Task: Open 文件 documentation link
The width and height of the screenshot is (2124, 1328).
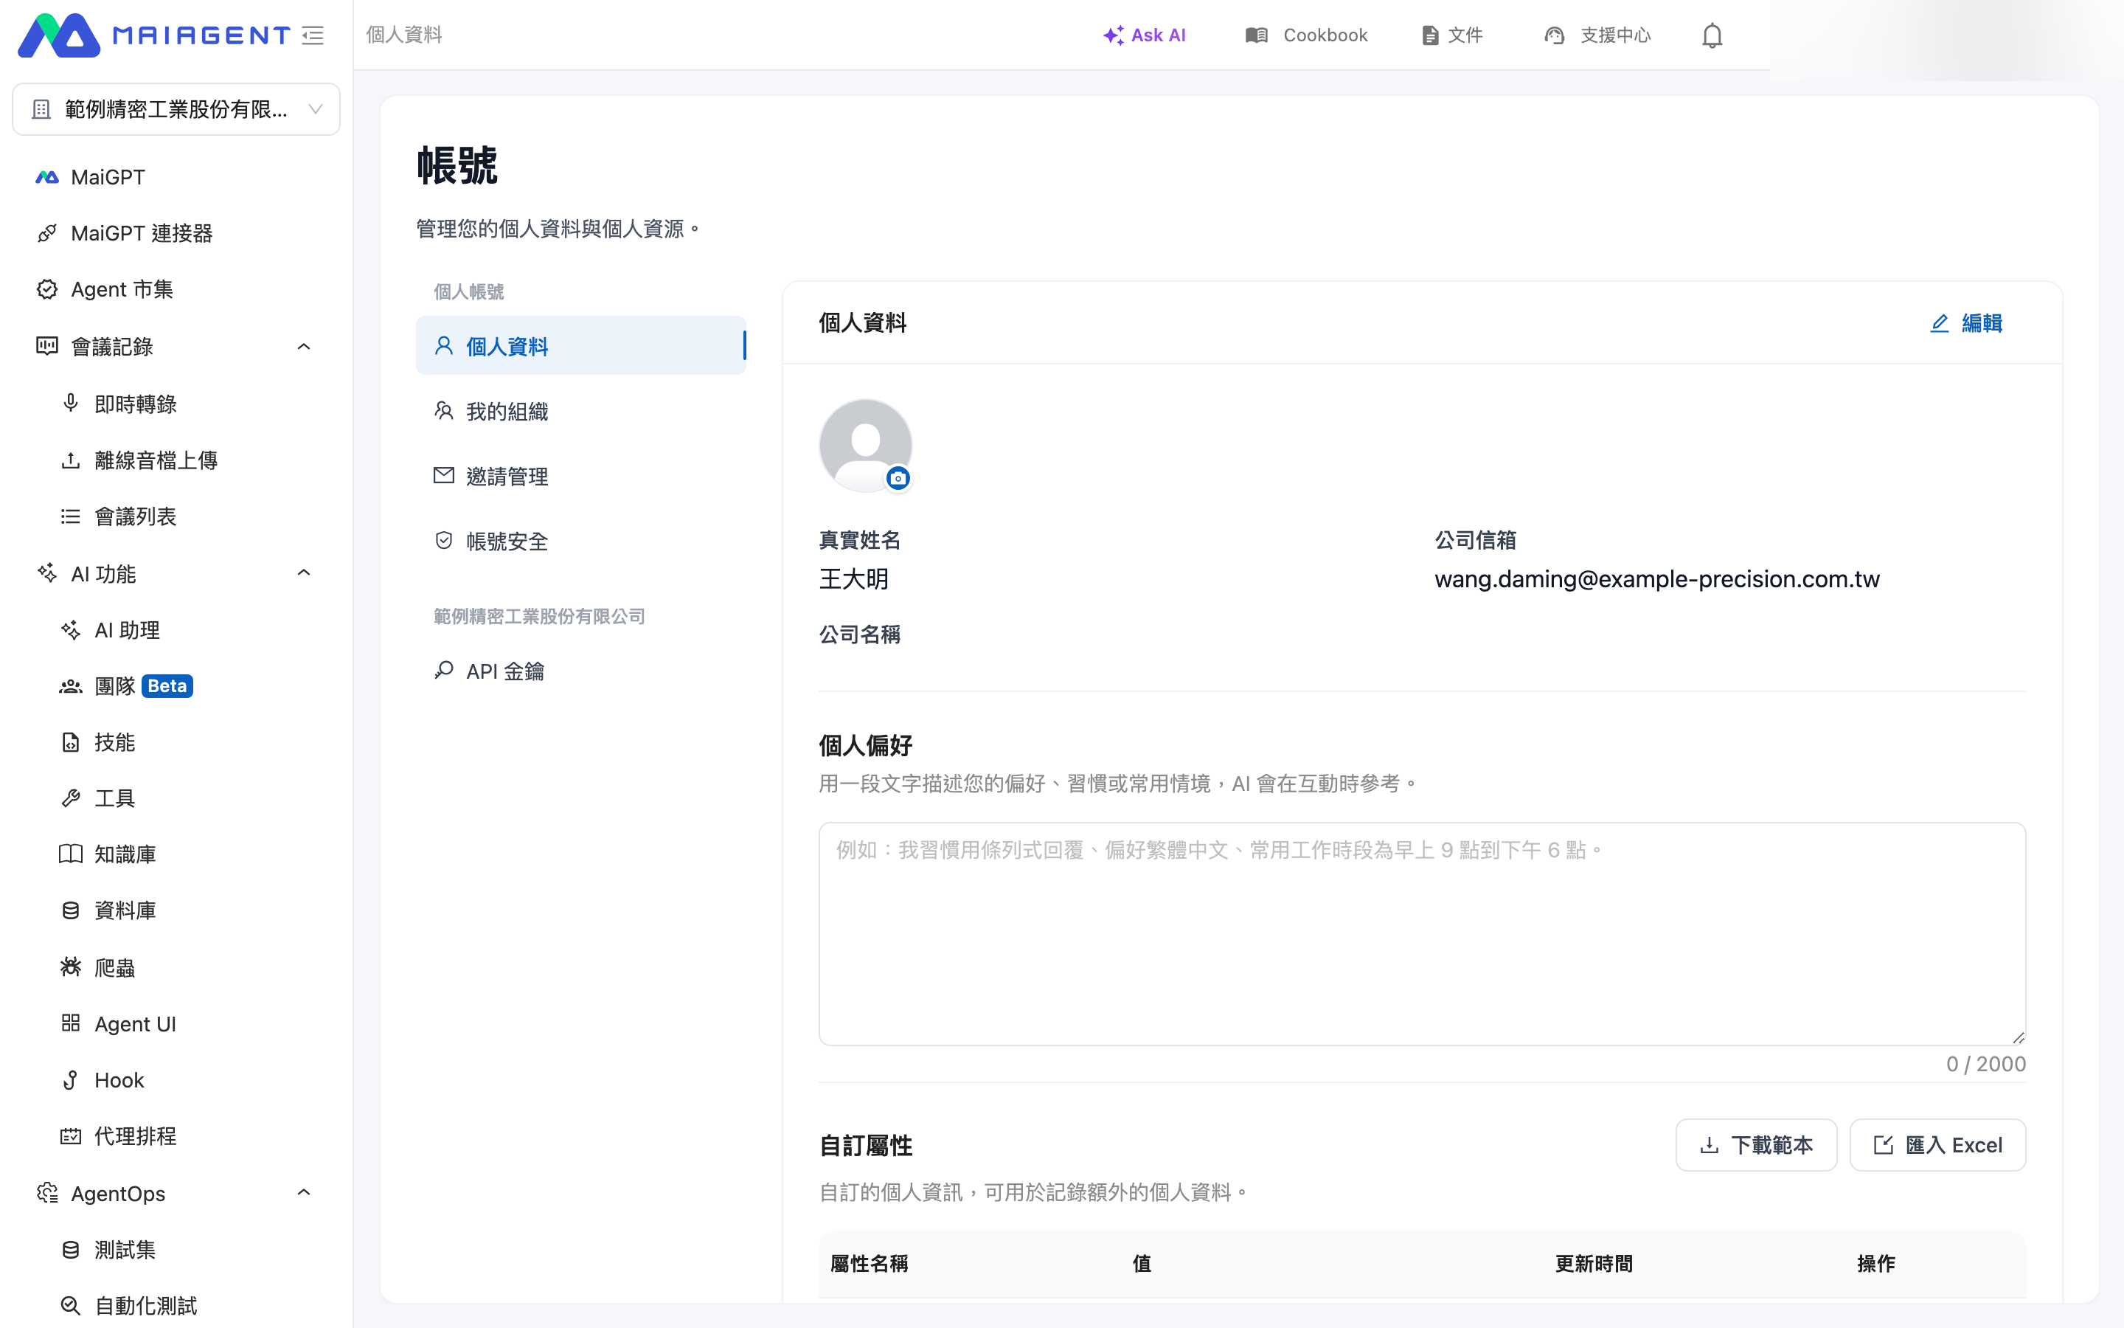Action: pos(1453,35)
